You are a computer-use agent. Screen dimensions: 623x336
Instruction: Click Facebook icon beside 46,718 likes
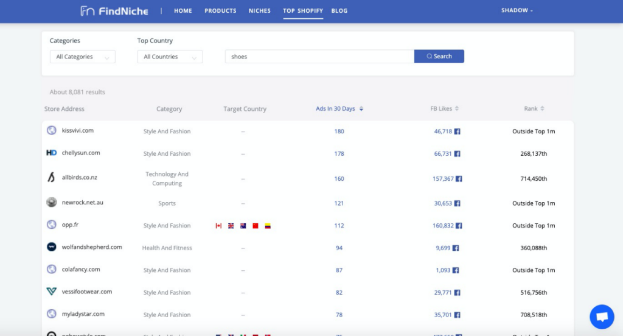pos(458,131)
